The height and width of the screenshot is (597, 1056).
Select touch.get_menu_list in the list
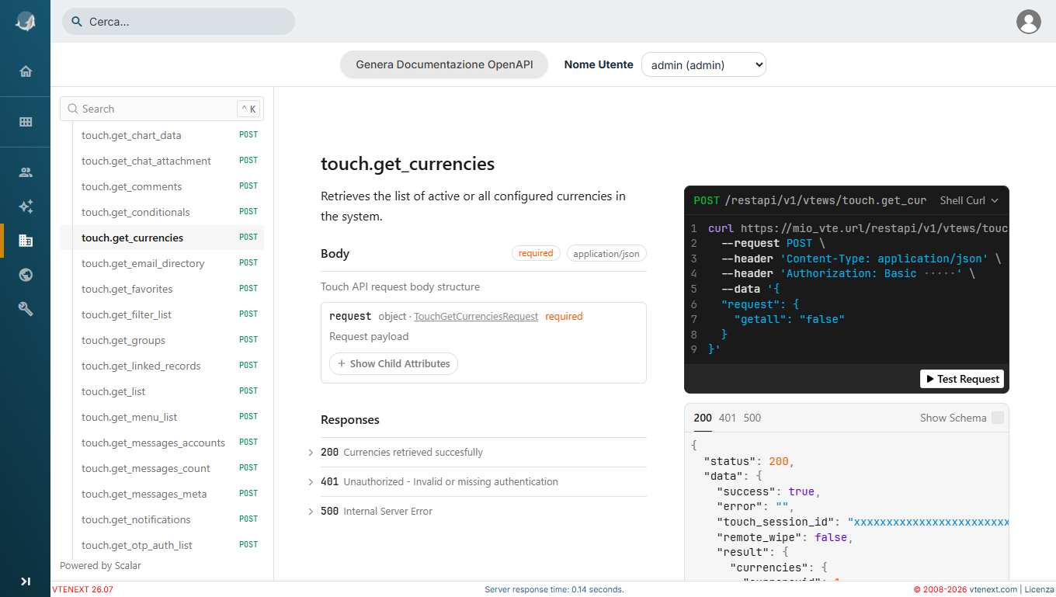click(162, 417)
